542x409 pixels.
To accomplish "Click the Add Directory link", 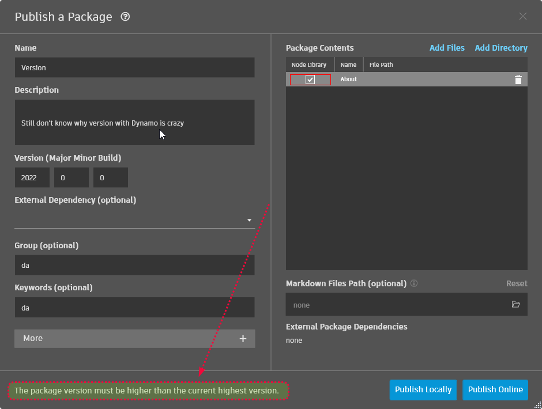I will click(500, 48).
